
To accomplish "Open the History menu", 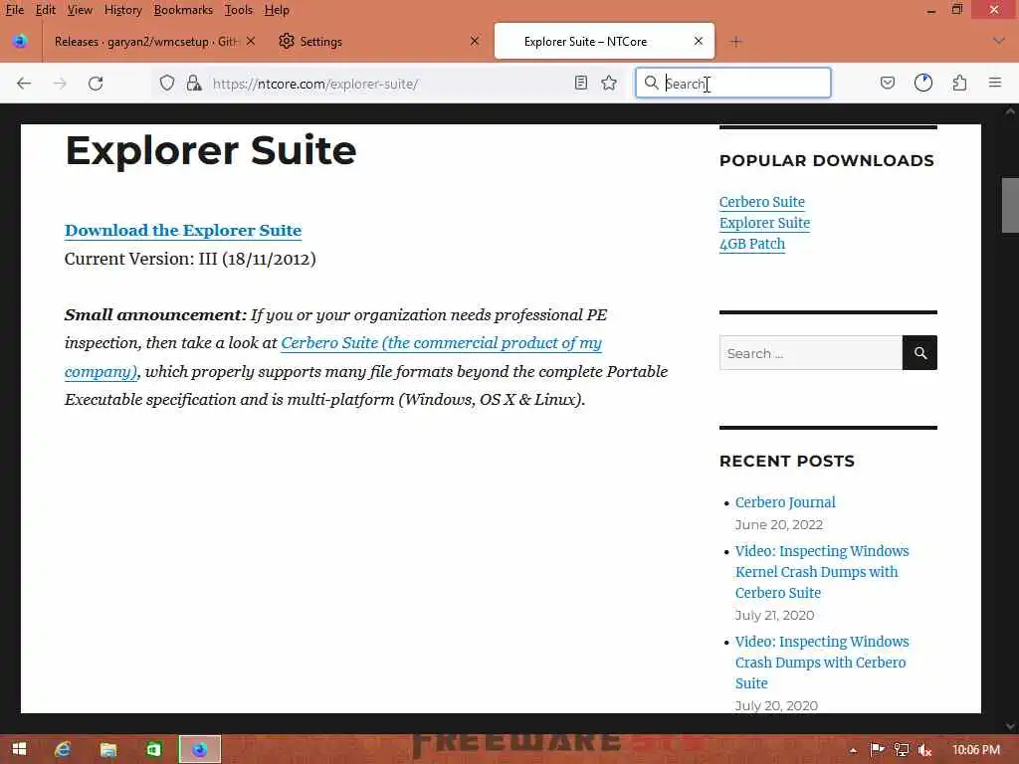I will pos(122,10).
